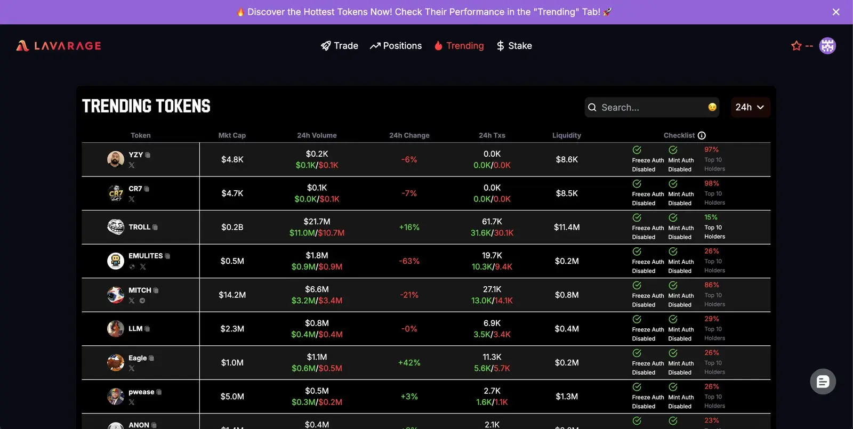853x429 pixels.
Task: Click TROLL's $11.4M liquidity value
Action: pos(567,227)
